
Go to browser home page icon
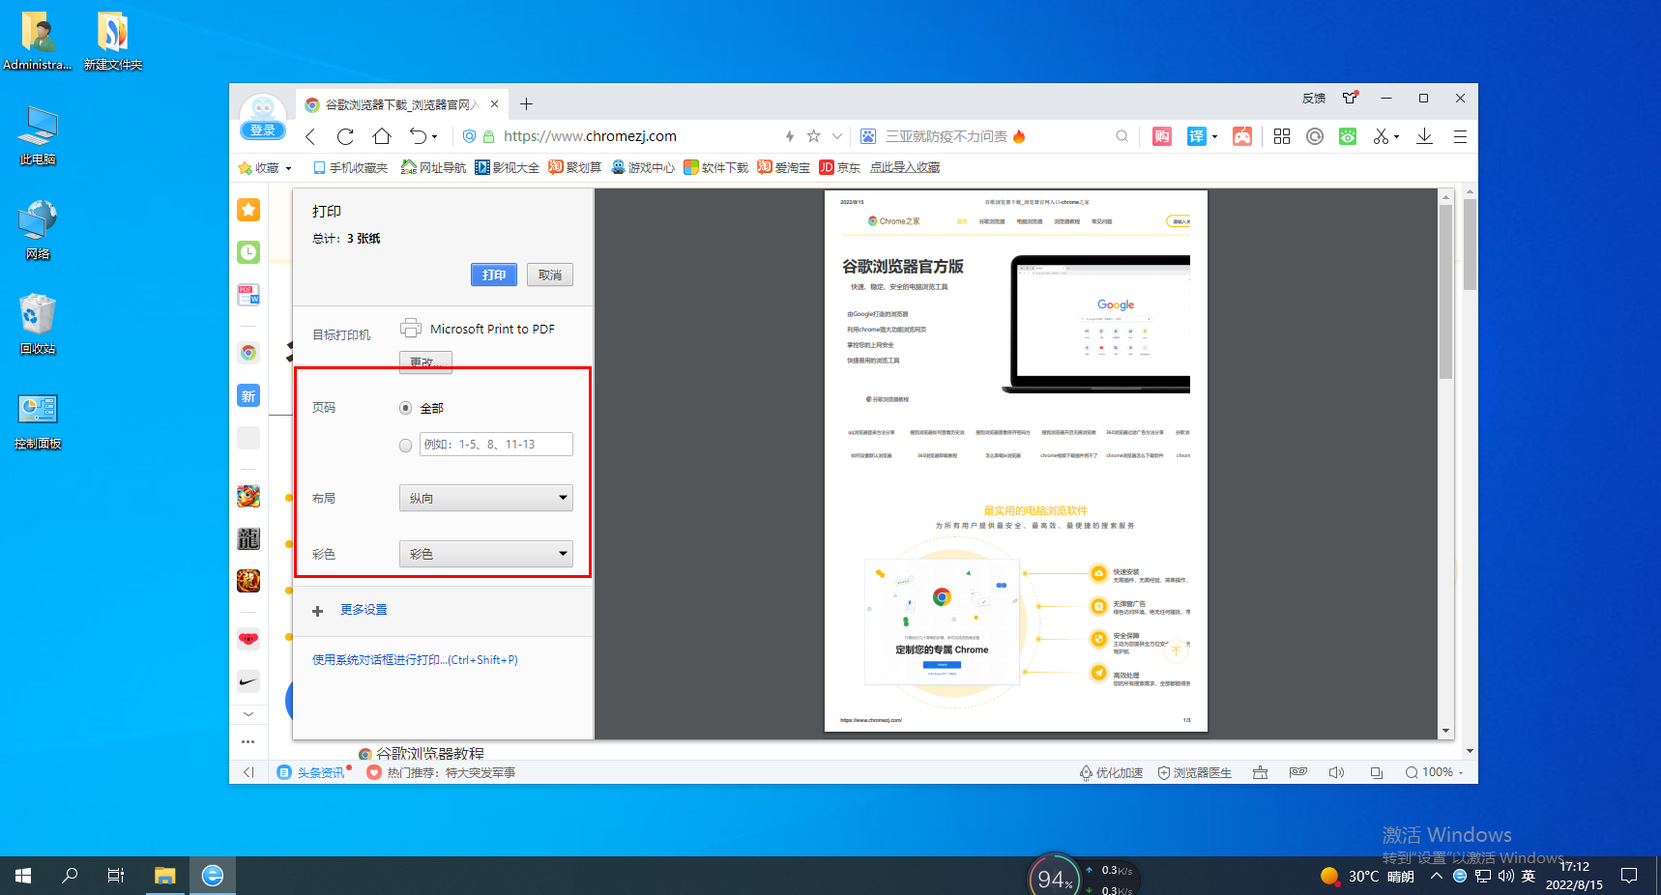382,136
